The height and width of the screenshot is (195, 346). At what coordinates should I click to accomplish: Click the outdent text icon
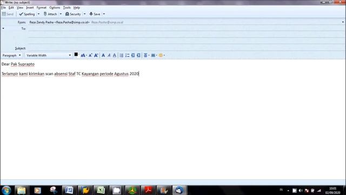tap(133, 55)
